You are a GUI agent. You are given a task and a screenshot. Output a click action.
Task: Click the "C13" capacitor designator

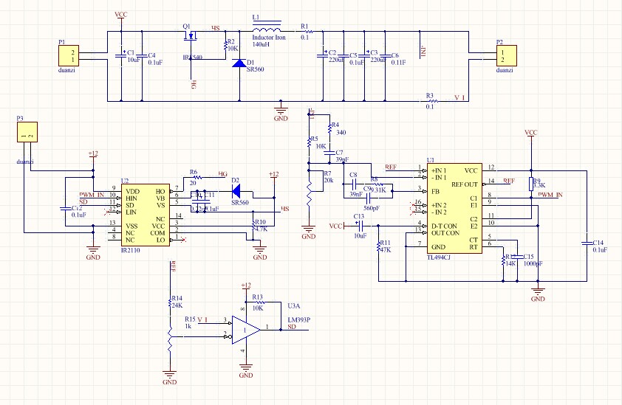click(358, 216)
